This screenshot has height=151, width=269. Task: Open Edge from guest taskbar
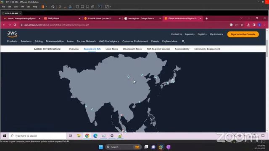(x=95, y=136)
